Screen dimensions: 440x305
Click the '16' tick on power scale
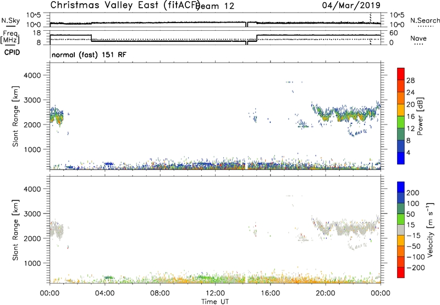(410, 117)
